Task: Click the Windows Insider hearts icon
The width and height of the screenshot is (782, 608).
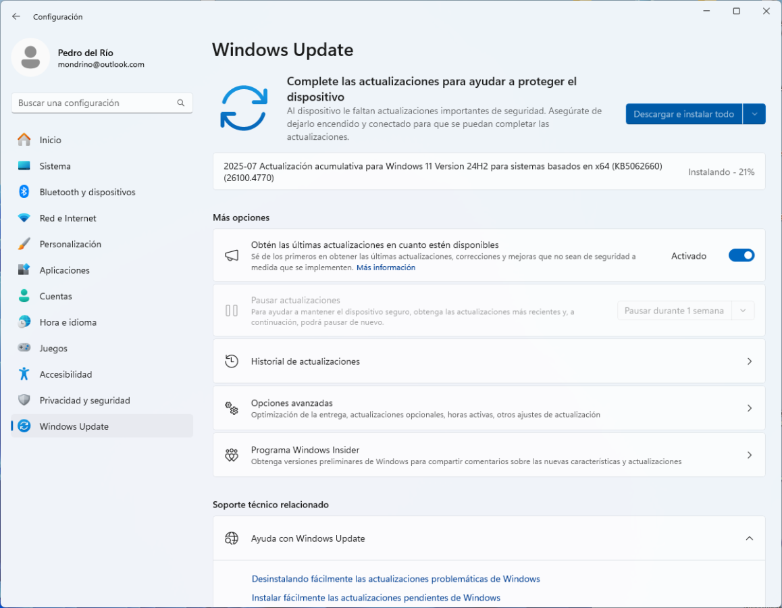Action: 232,455
